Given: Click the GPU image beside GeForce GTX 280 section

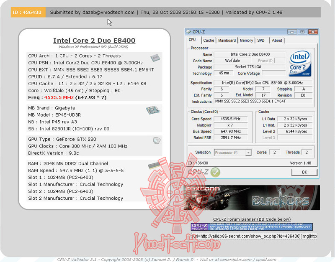Looking at the screenshot, I should click(155, 142).
